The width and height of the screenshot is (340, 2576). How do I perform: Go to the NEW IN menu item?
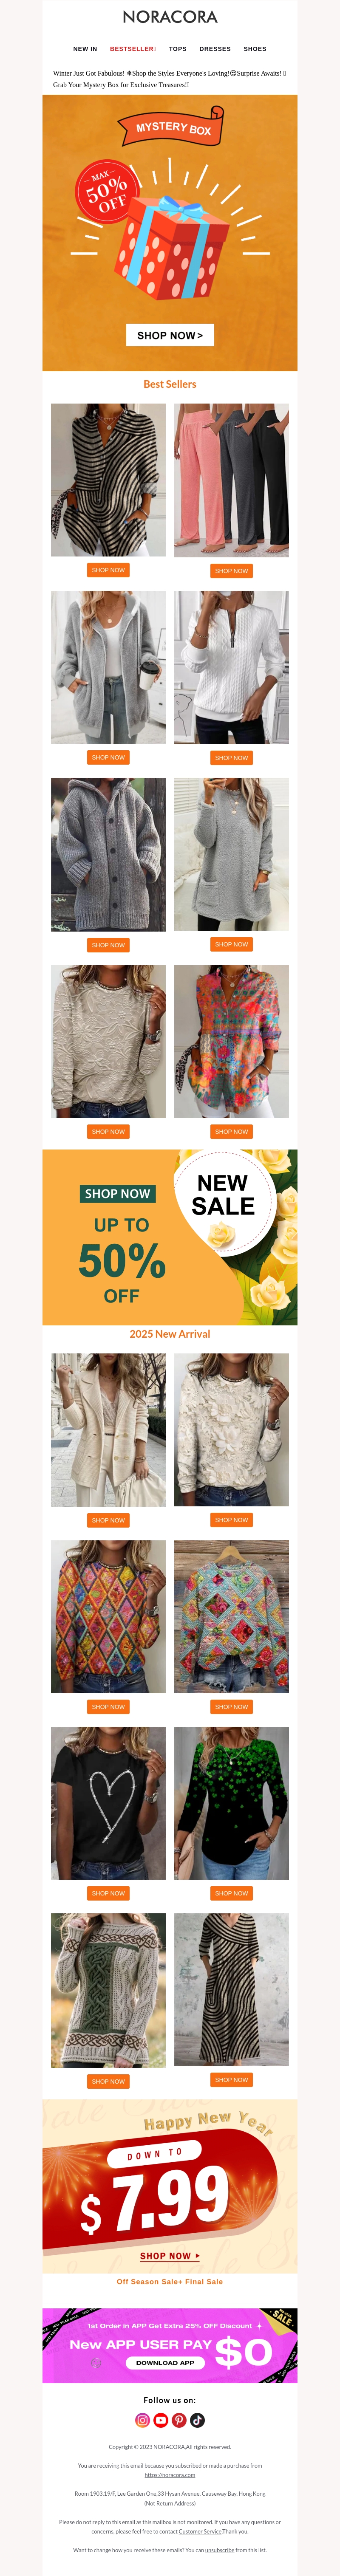tap(85, 49)
